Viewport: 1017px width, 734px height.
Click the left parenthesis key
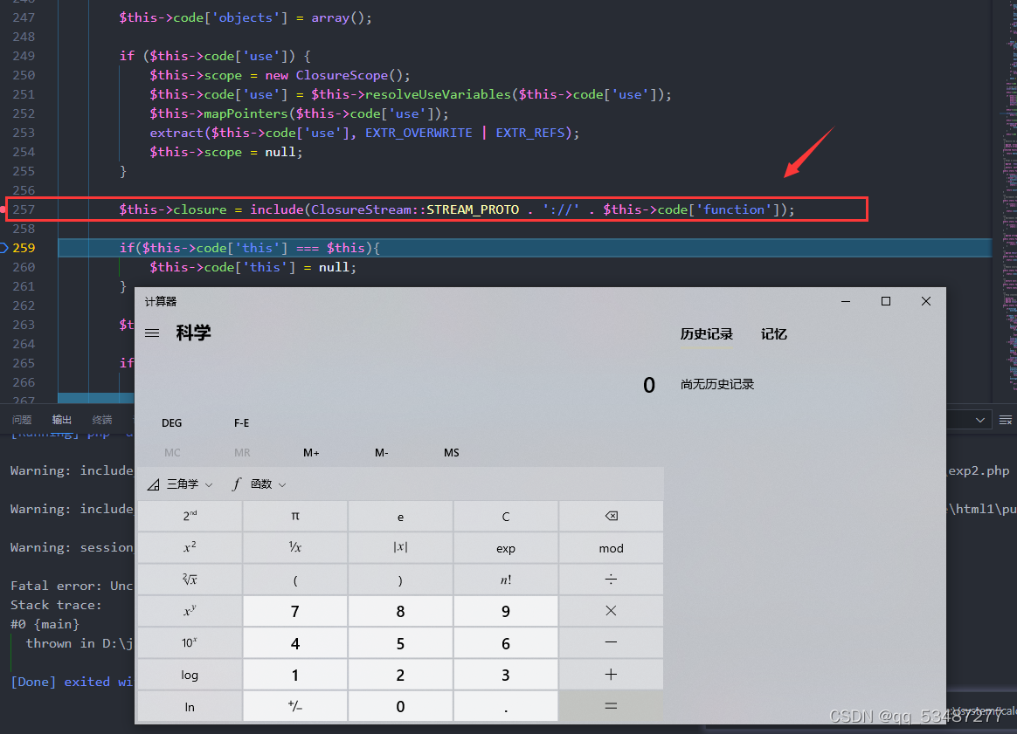click(295, 580)
